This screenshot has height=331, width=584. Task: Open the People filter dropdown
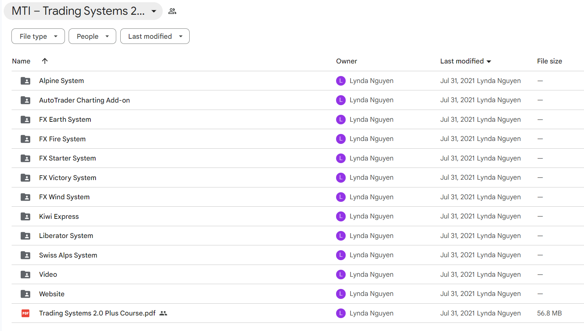(92, 36)
